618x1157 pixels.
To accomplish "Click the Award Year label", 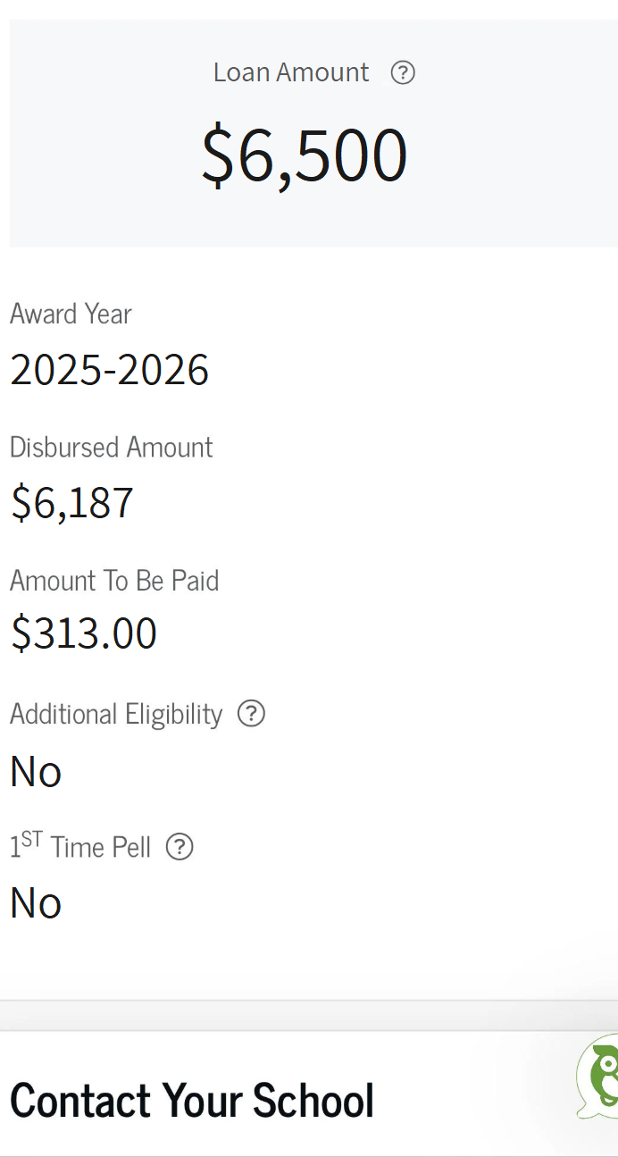I will coord(71,314).
